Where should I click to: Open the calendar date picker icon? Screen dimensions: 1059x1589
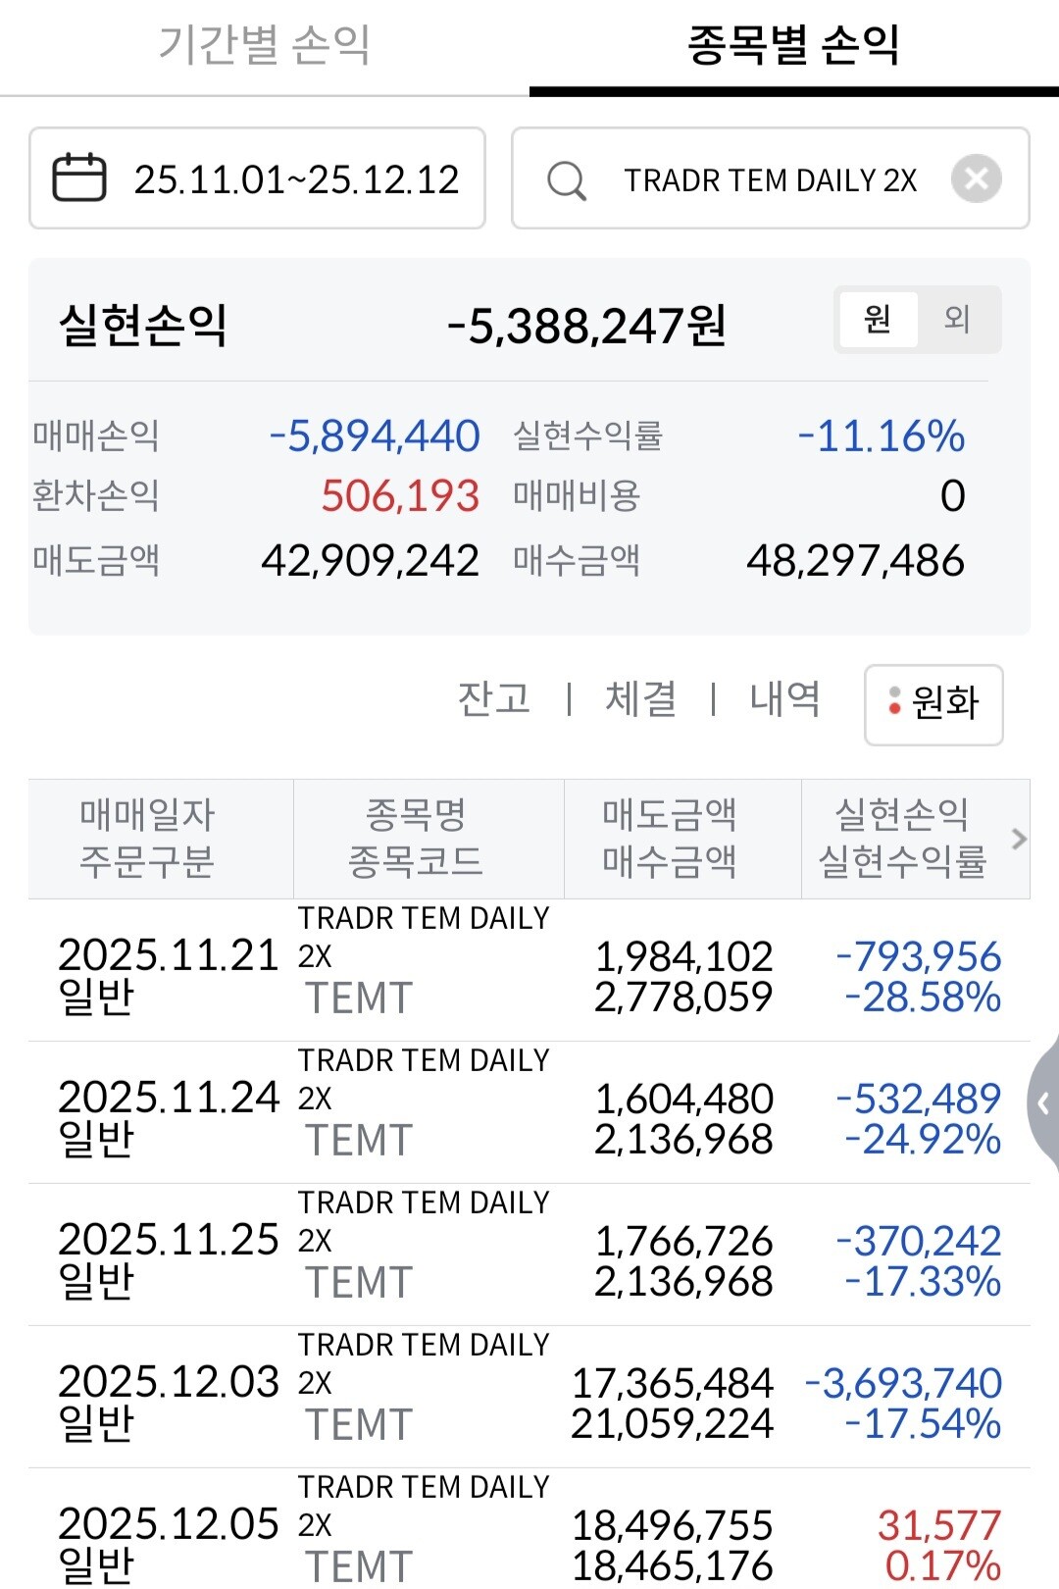78,179
